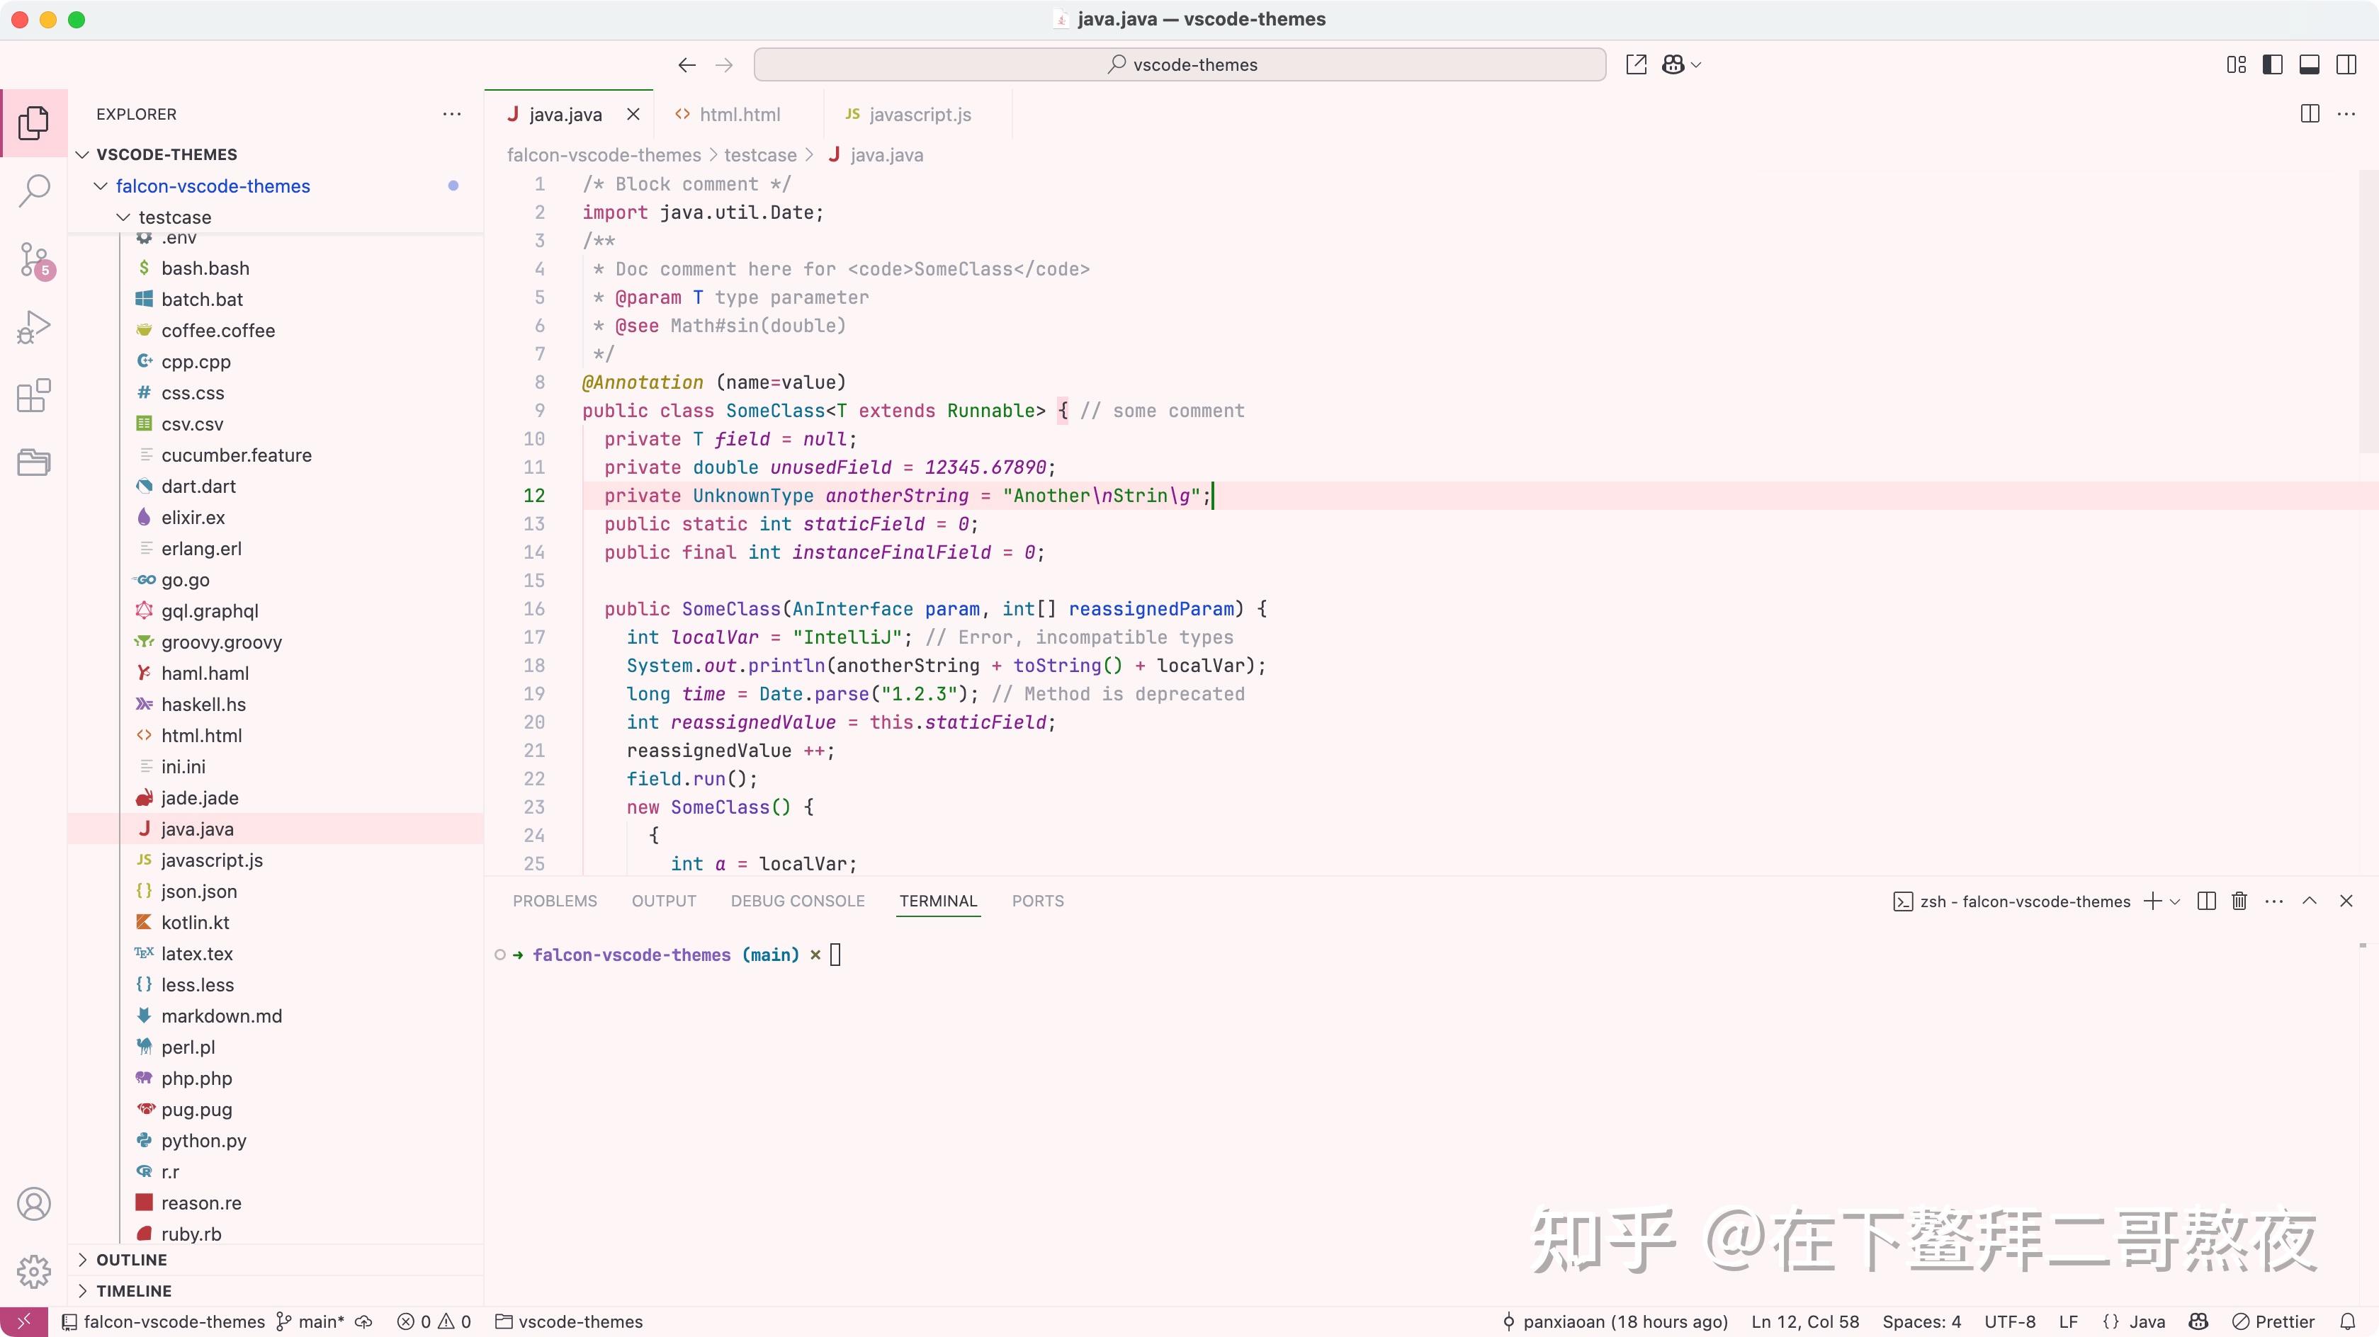The height and width of the screenshot is (1337, 2379).
Task: Open the Manage gear icon
Action: (x=33, y=1271)
